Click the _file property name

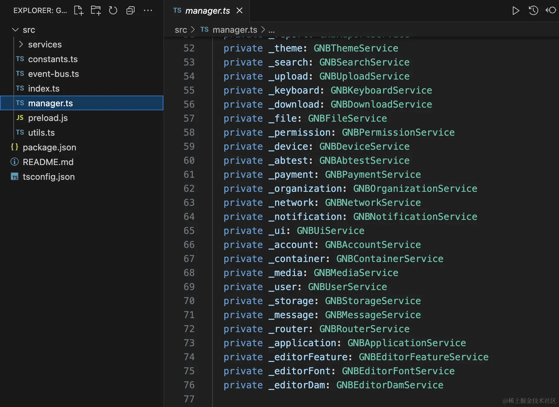pyautogui.click(x=283, y=119)
